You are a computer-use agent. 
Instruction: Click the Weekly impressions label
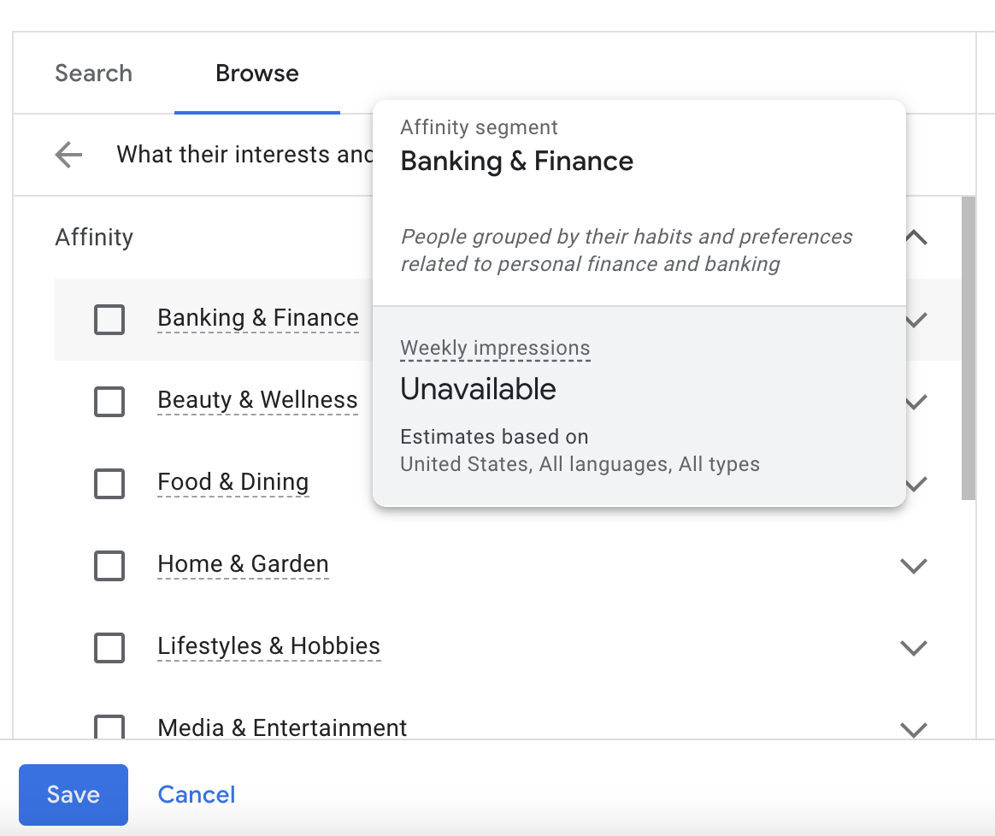click(495, 349)
